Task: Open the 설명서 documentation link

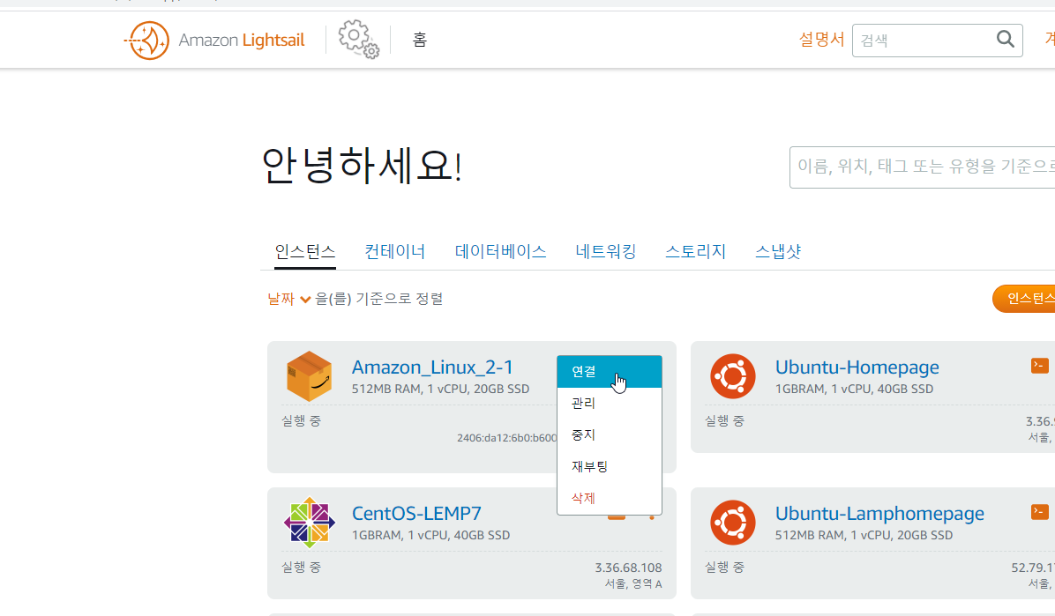Action: [x=821, y=40]
